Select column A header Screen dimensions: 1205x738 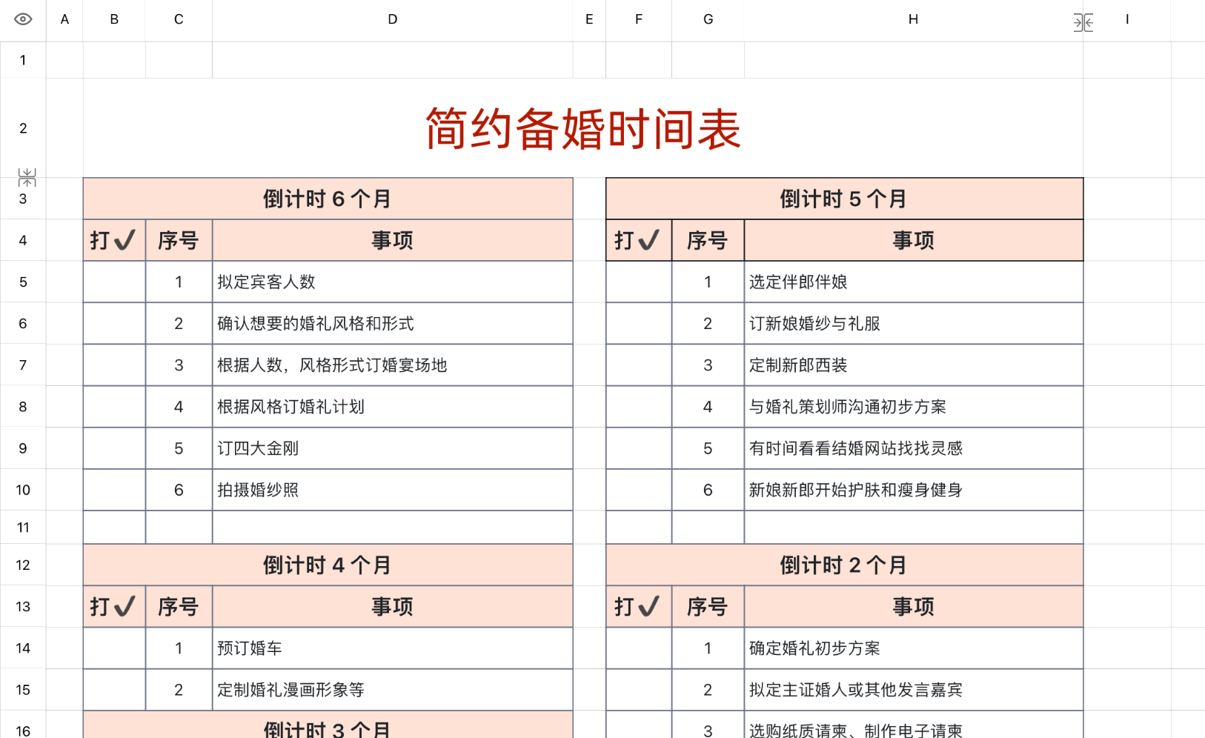tap(64, 20)
